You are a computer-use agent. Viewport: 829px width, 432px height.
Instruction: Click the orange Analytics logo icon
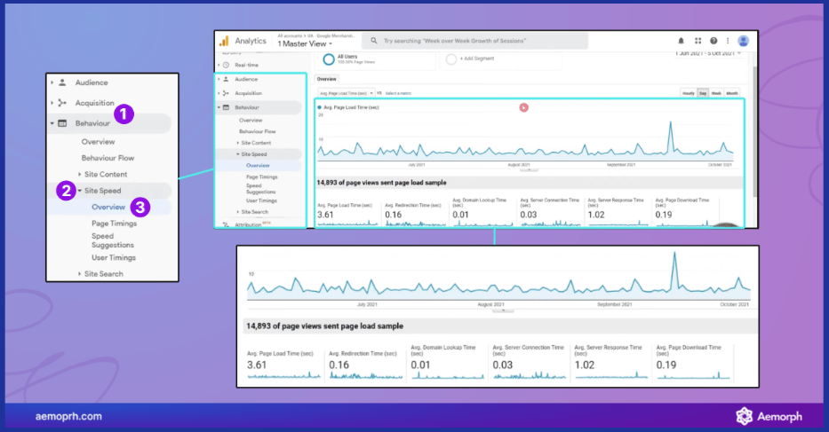point(224,41)
